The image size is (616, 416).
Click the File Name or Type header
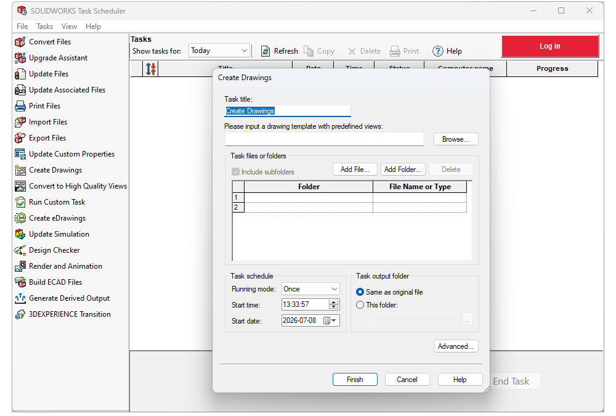[419, 187]
